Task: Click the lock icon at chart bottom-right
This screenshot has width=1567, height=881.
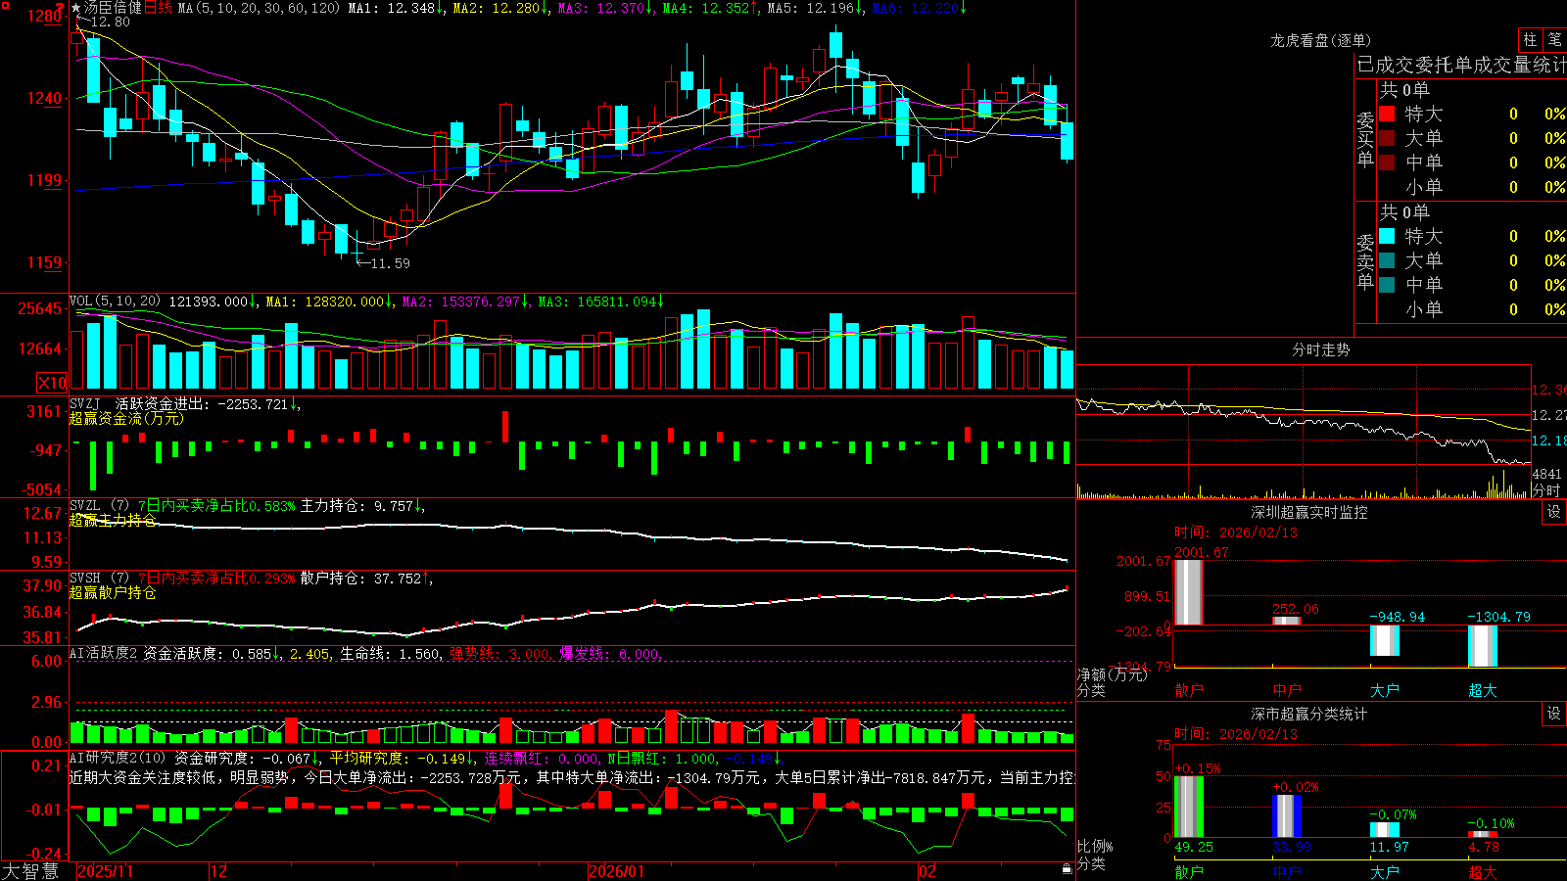Action: (x=1067, y=869)
